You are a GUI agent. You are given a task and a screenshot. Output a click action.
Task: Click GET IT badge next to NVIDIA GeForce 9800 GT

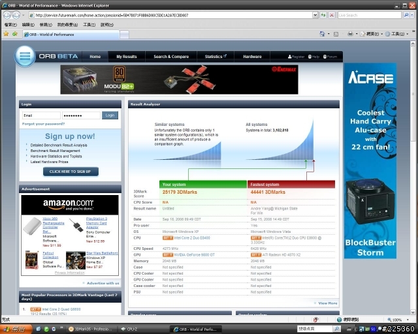(x=168, y=255)
